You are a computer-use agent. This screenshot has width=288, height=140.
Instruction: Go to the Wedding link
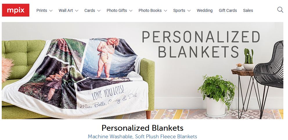pos(205,10)
